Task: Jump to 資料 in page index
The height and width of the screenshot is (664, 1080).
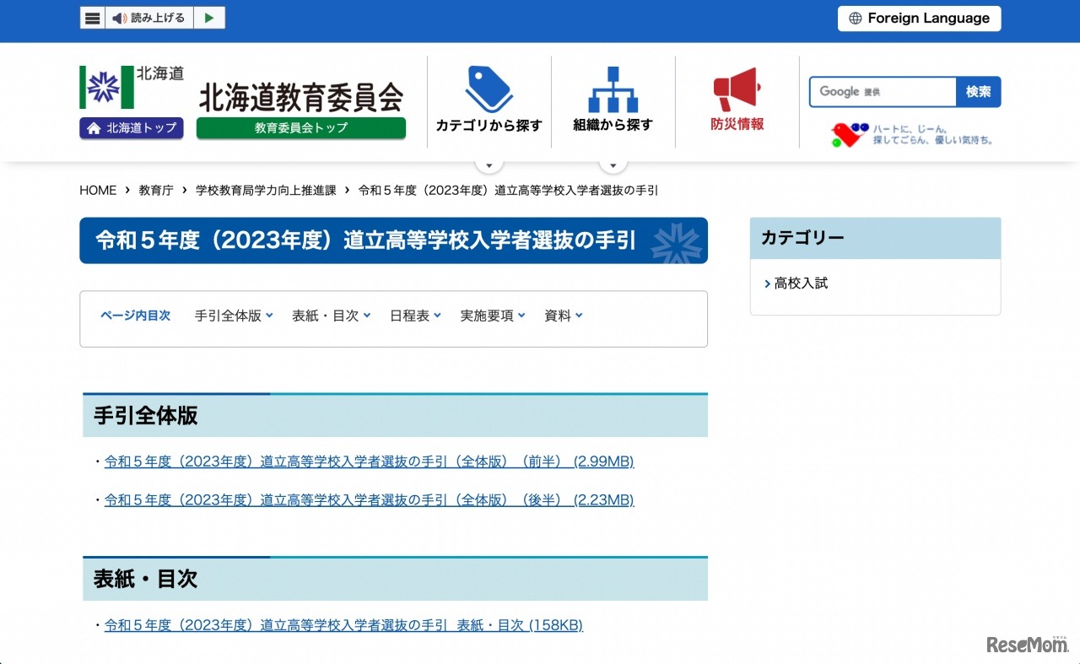Action: click(x=558, y=316)
